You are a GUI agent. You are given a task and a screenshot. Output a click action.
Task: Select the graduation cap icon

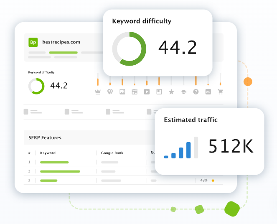(183, 92)
